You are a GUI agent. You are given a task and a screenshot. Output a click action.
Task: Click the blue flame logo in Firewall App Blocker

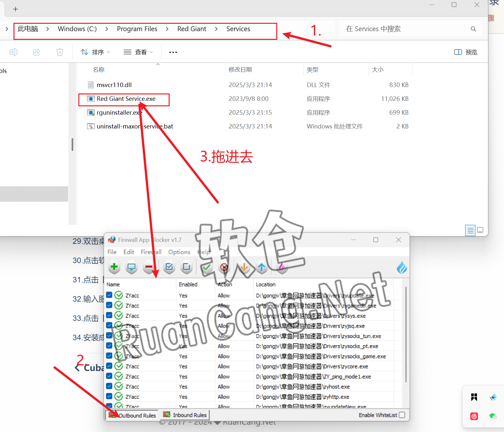tap(402, 267)
